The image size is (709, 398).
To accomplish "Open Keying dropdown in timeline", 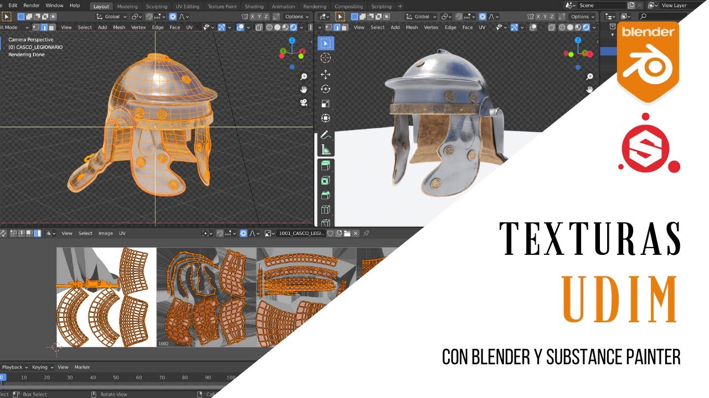I will click(x=43, y=367).
